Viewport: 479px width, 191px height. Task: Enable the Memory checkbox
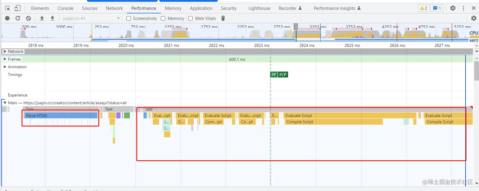(163, 18)
